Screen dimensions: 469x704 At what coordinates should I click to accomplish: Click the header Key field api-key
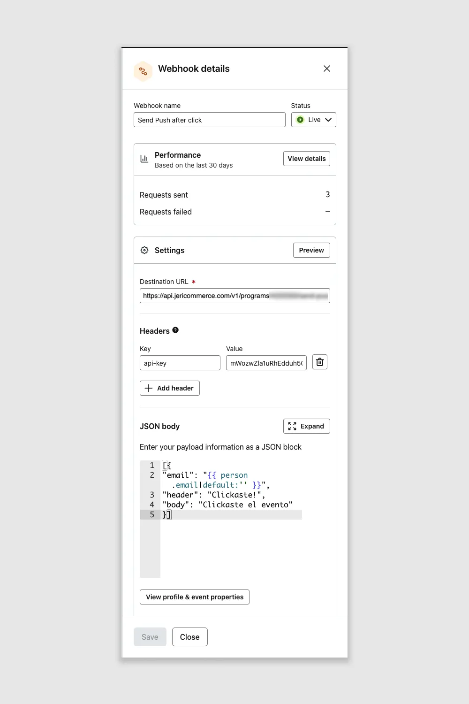tap(180, 363)
